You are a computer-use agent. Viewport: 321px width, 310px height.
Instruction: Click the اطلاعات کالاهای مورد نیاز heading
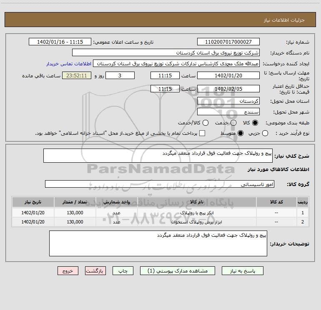tap(278, 169)
